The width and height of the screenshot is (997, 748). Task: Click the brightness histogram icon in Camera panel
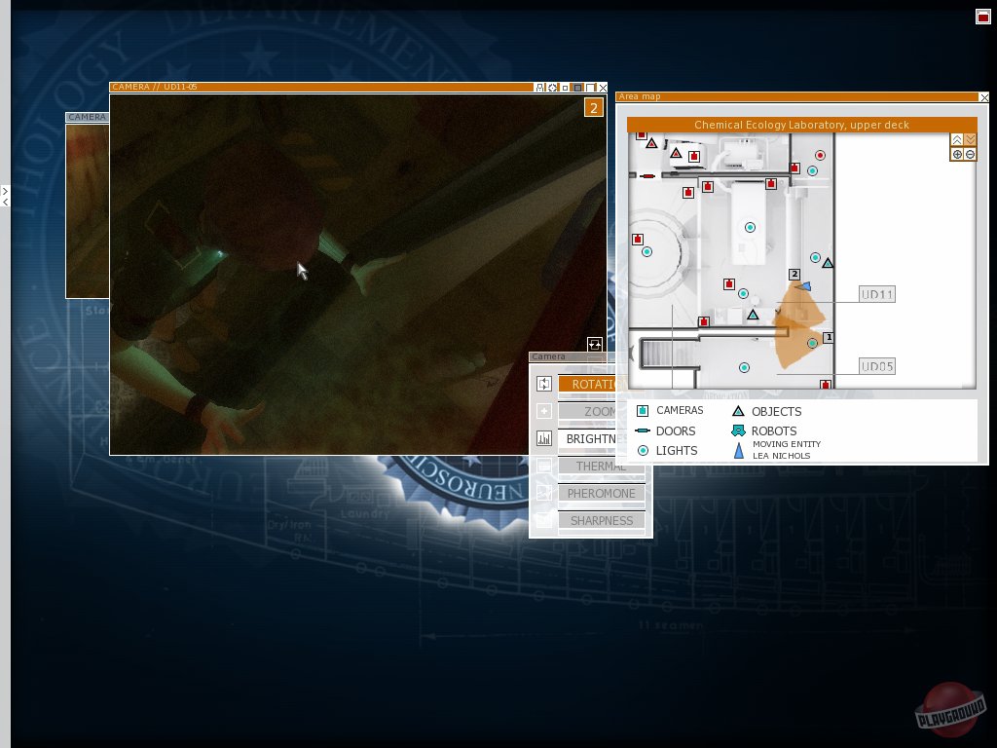544,438
